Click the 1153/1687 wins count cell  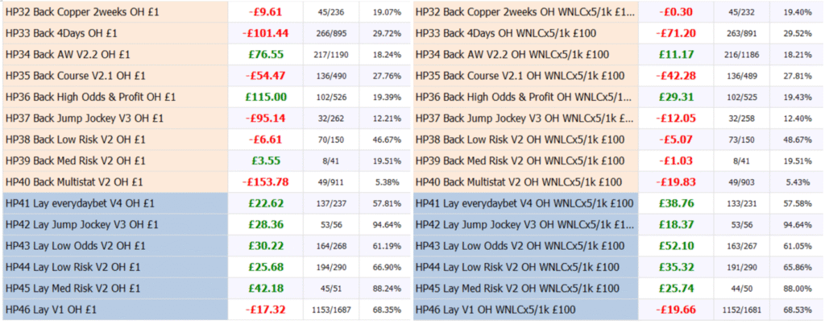click(x=326, y=309)
